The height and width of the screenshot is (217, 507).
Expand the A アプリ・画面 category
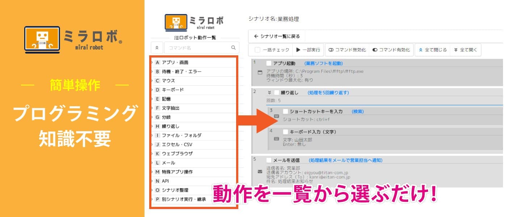tap(175, 63)
